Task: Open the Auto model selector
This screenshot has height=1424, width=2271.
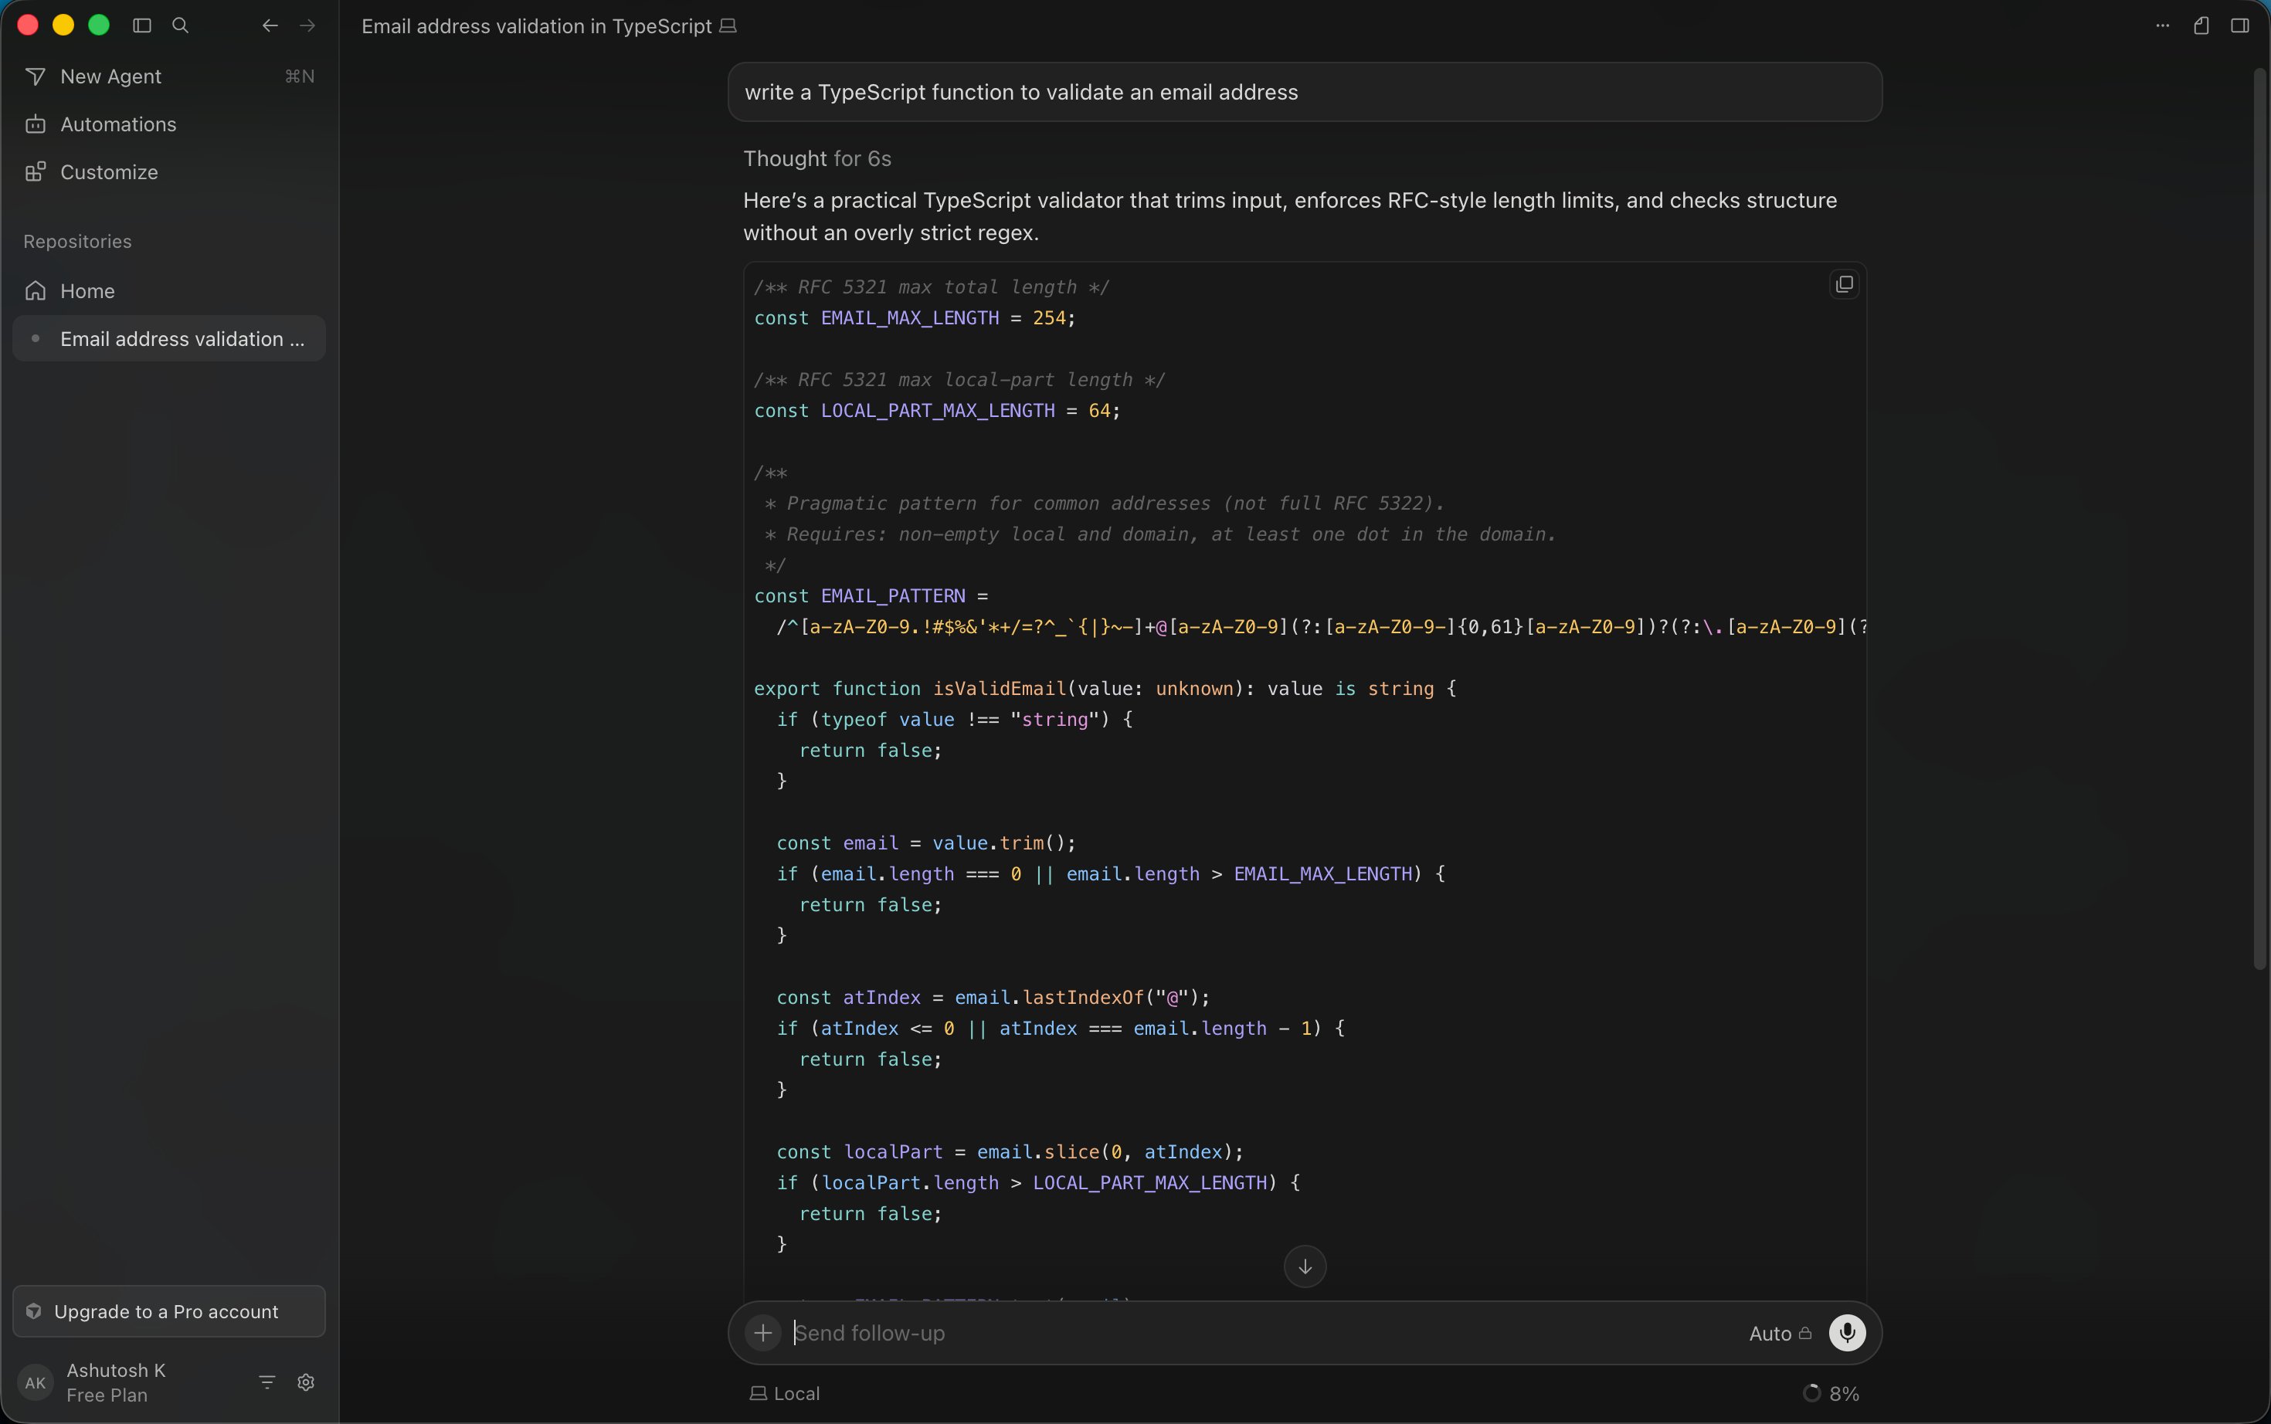Action: click(x=1779, y=1334)
